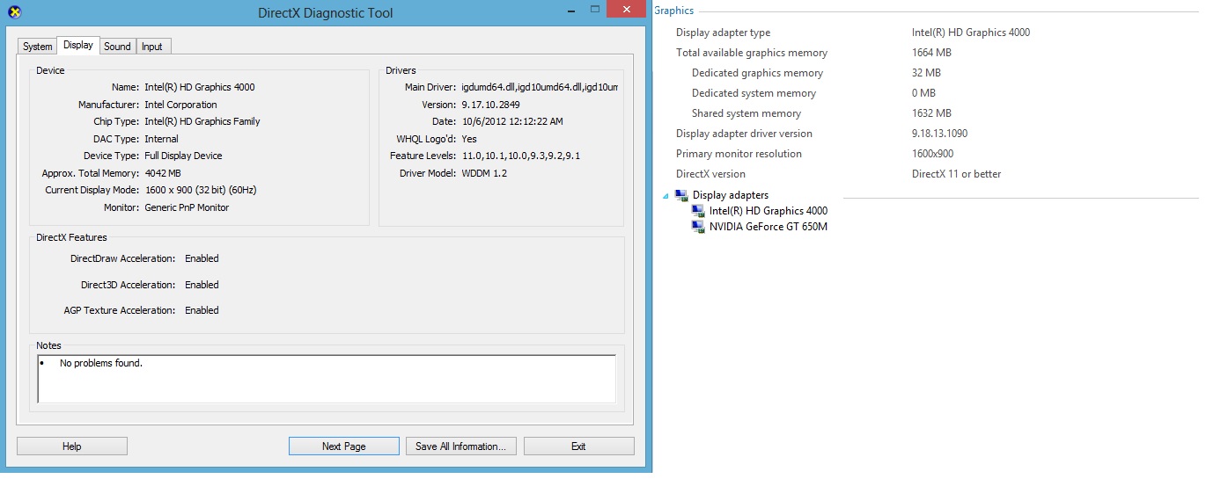Click Total available graphics memory 1664 MB
The height and width of the screenshot is (479, 1206).
pyautogui.click(x=931, y=53)
